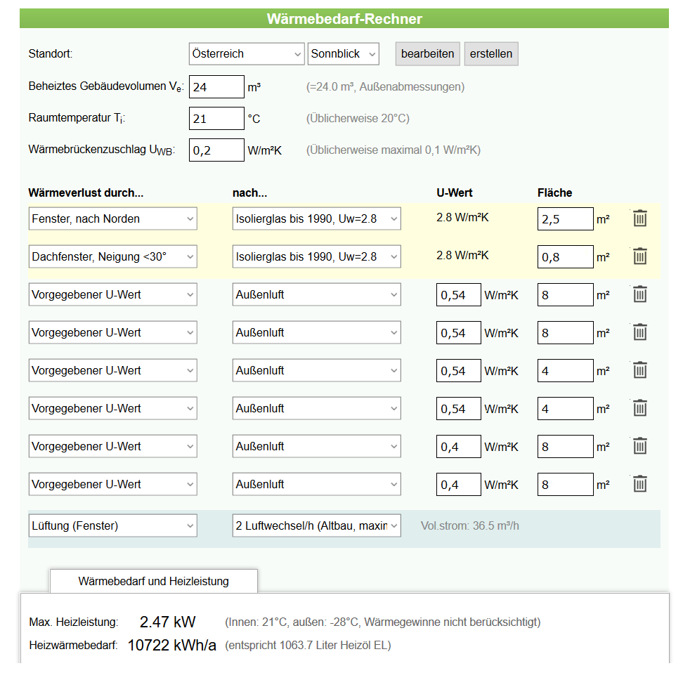Image resolution: width=683 pixels, height=673 pixels.
Task: Open the Lüftung (Fenster) dropdown
Action: point(113,525)
